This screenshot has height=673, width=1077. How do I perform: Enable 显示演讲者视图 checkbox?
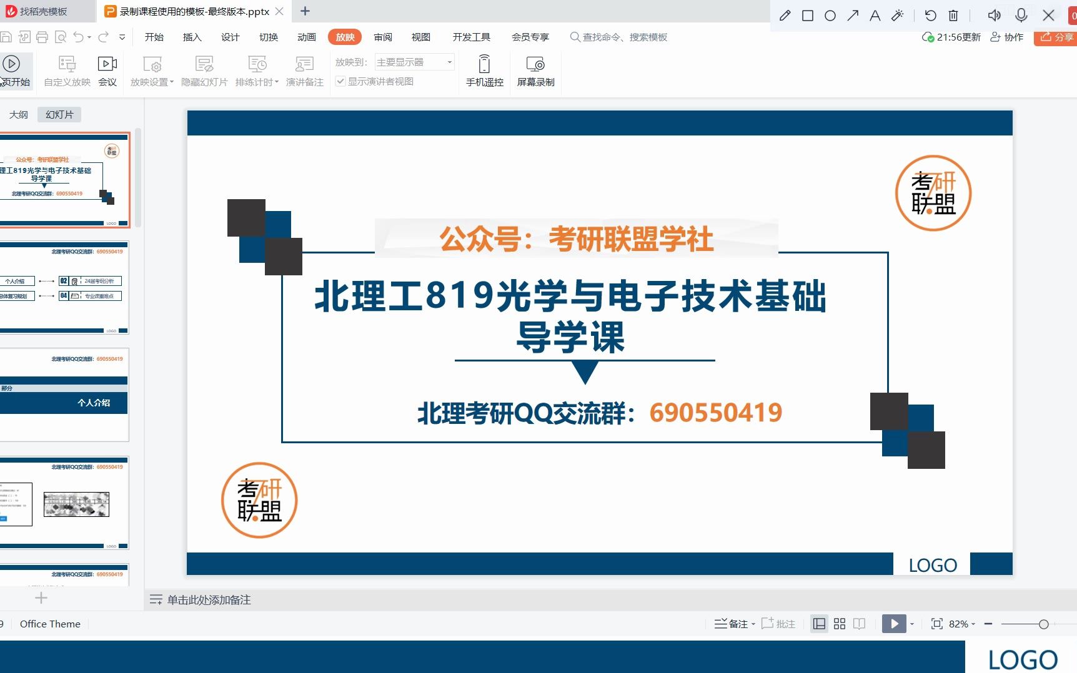(341, 81)
